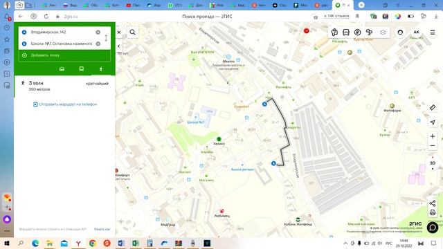The width and height of the screenshot is (443, 249).
Task: Click the Любимец place marker
Action: pos(221,212)
